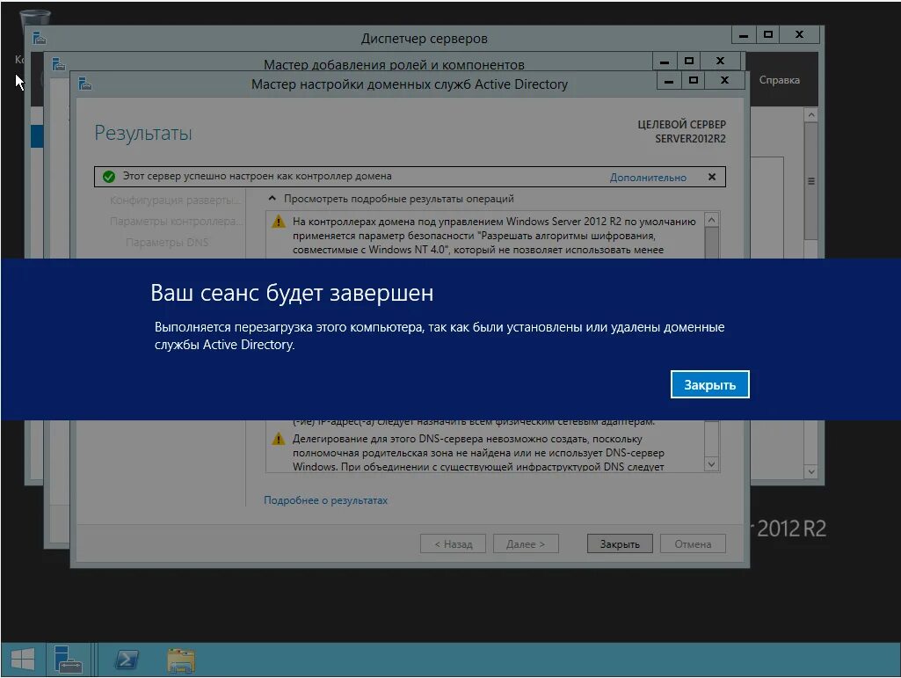Click results list scroll up arrow
The height and width of the screenshot is (678, 901).
[711, 220]
